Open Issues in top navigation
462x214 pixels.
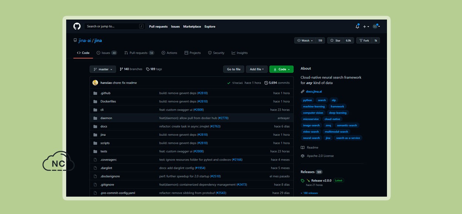click(x=175, y=27)
